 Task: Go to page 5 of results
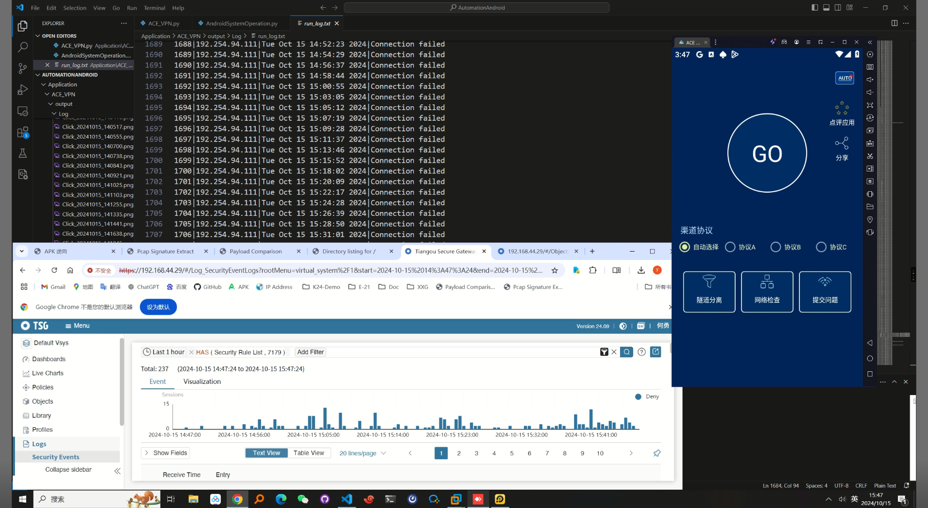[512, 453]
